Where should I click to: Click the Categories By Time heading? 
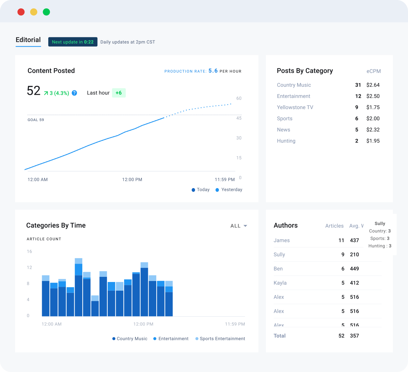[x=56, y=225]
